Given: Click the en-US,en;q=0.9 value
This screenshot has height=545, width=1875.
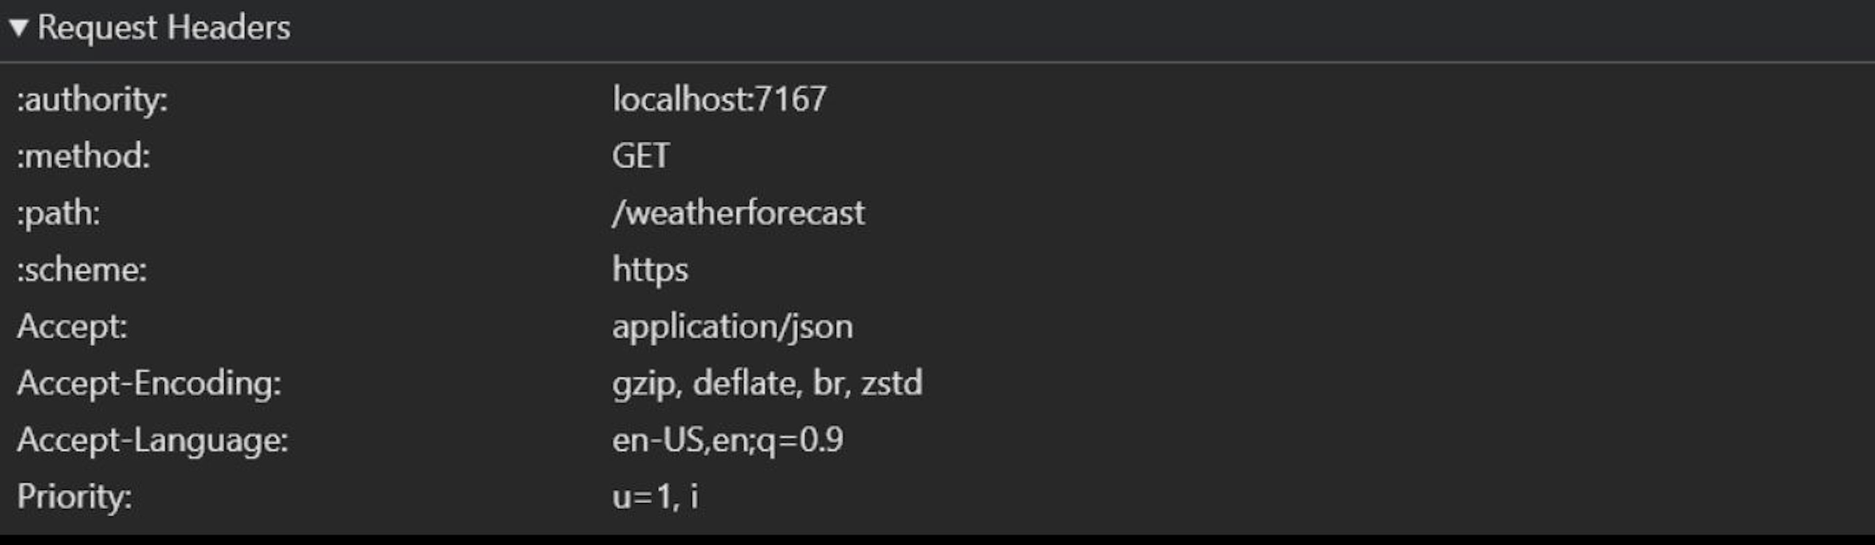Looking at the screenshot, I should point(728,440).
